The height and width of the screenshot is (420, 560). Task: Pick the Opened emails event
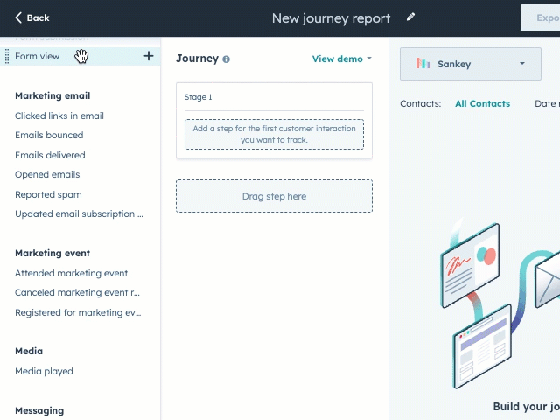(47, 174)
